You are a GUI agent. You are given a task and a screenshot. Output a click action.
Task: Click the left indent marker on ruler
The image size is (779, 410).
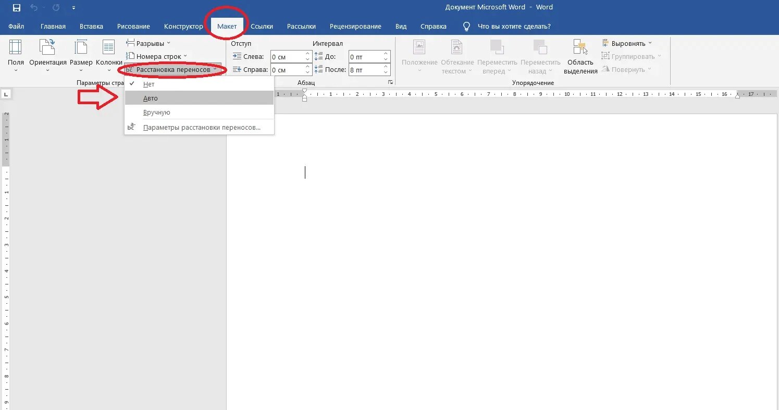305,98
